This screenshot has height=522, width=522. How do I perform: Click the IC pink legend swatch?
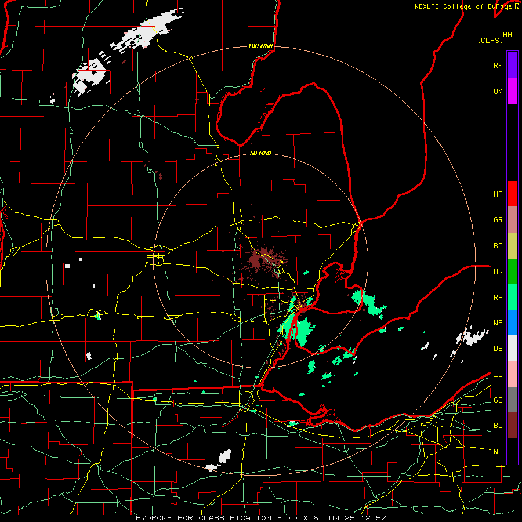(512, 374)
